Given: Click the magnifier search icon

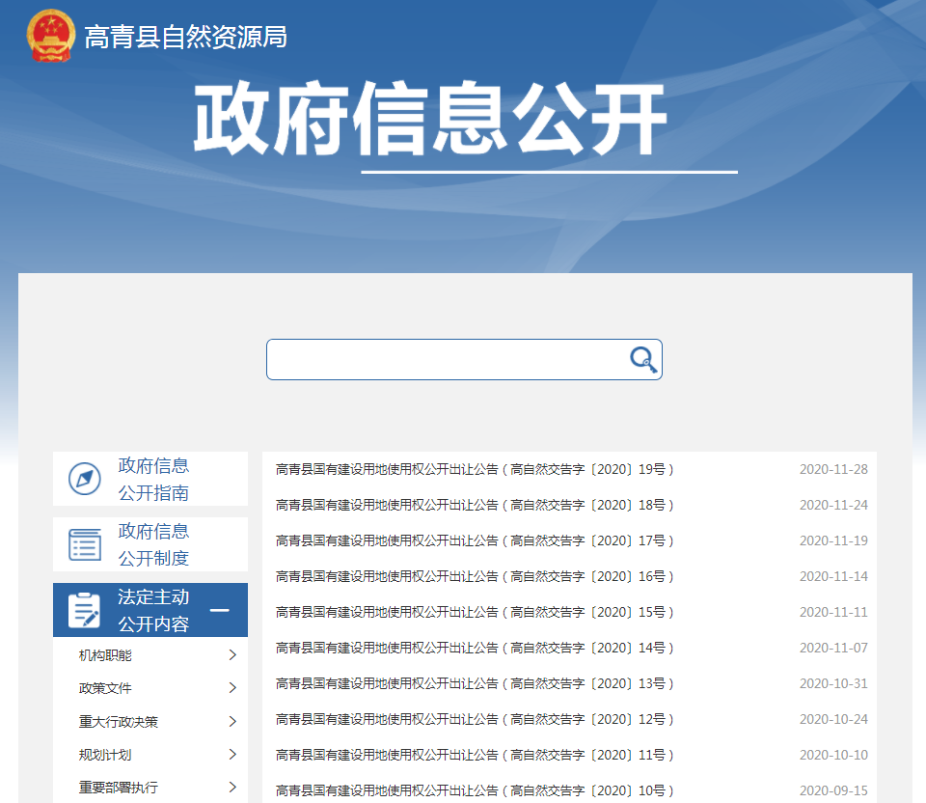Looking at the screenshot, I should (642, 359).
